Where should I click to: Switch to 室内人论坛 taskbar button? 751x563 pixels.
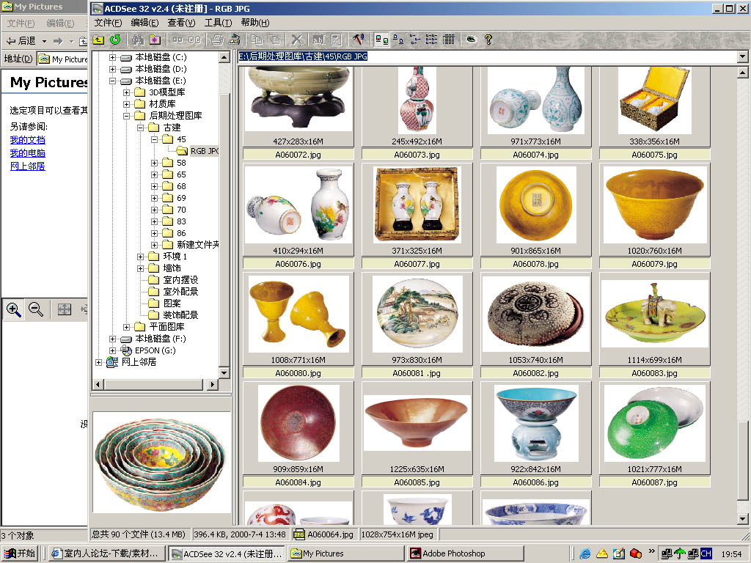(107, 553)
